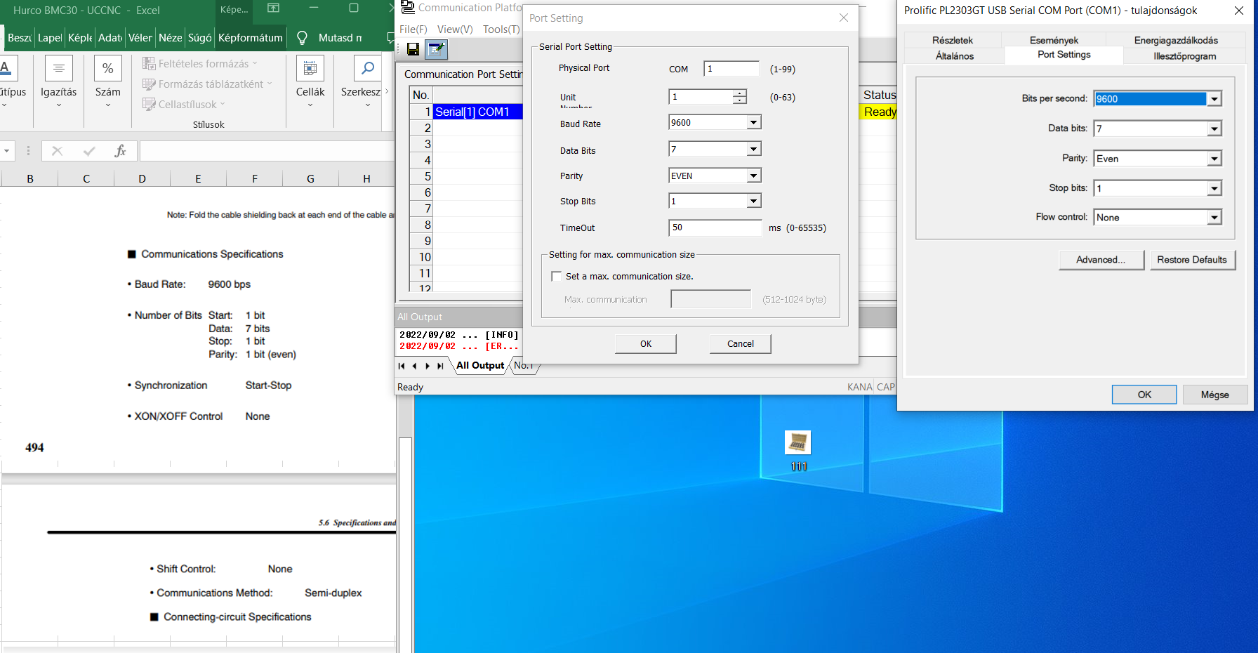This screenshot has height=653, width=1258.
Task: Select Port Settings tab in properties
Action: (x=1064, y=55)
